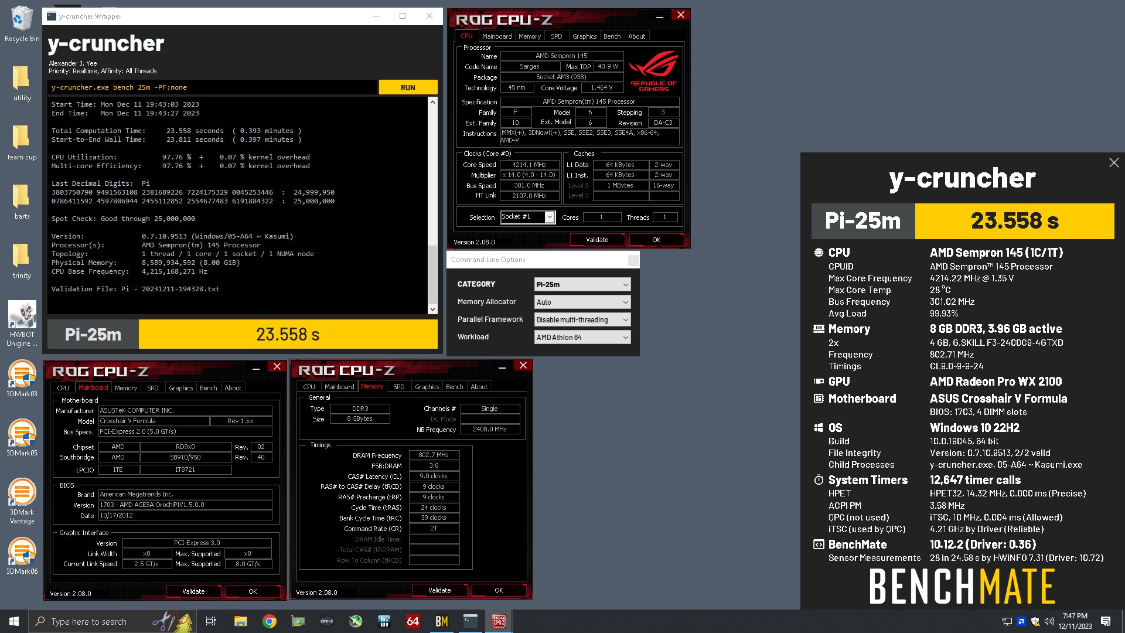Click OK in the CPU-Z Memory window
Viewport: 1125px width, 633px height.
point(499,590)
